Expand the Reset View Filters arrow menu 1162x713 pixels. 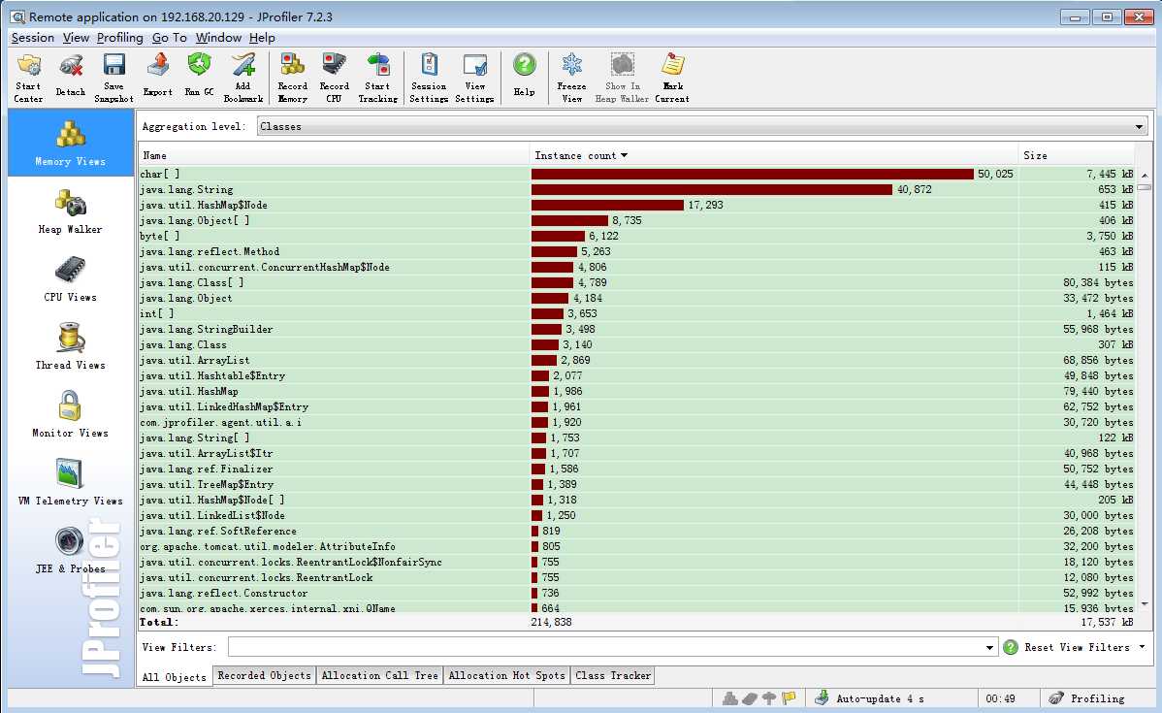pyautogui.click(x=1142, y=647)
